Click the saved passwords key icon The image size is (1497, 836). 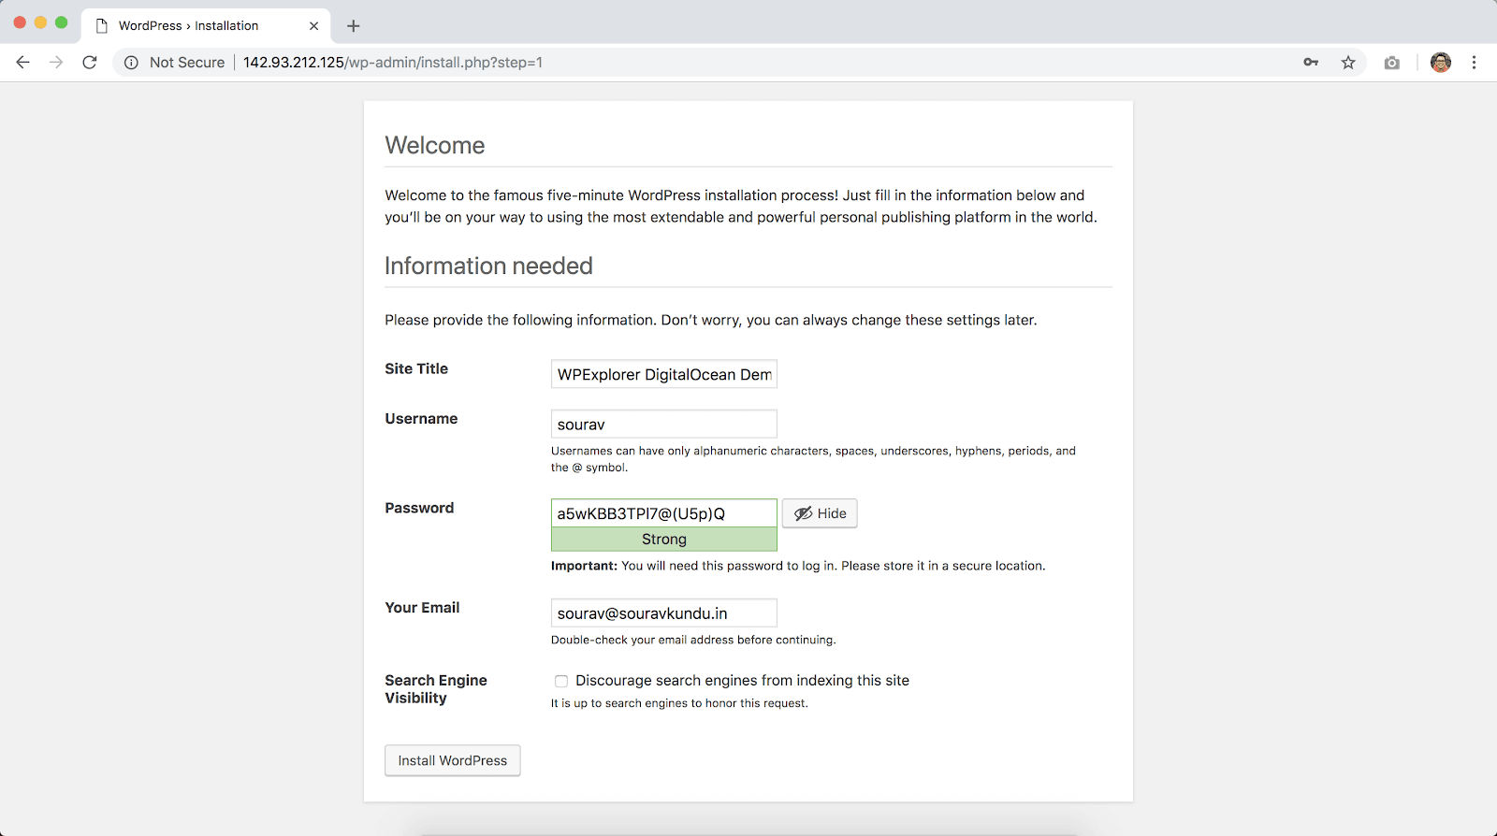(x=1311, y=63)
